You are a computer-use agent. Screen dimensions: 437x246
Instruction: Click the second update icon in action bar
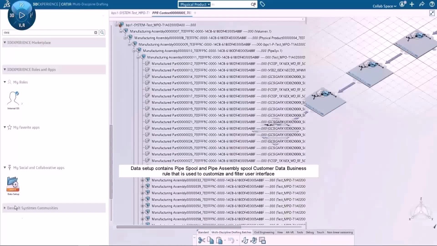254,241
